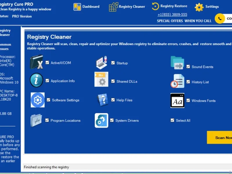Image resolution: width=232 pixels, height=174 pixels.
Task: Click the Registry Cleaner blocks icon
Action: pyautogui.click(x=113, y=7)
